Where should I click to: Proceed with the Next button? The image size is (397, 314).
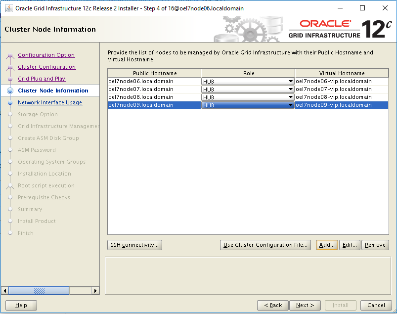pos(305,305)
